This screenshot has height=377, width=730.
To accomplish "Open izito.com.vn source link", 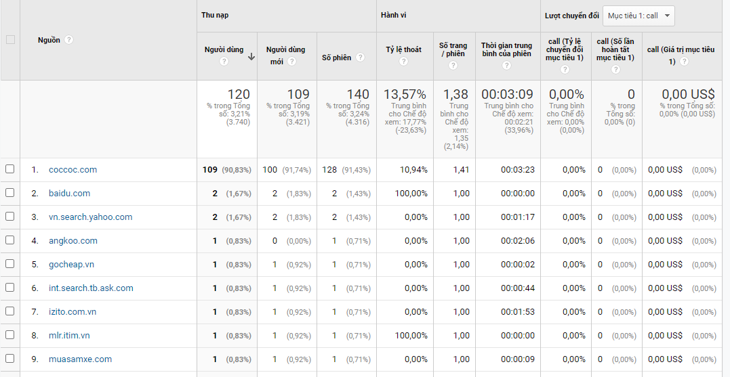I will pyautogui.click(x=73, y=312).
